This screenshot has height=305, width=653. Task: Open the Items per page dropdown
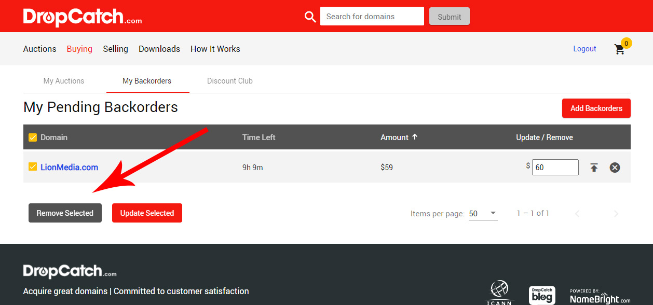click(483, 214)
